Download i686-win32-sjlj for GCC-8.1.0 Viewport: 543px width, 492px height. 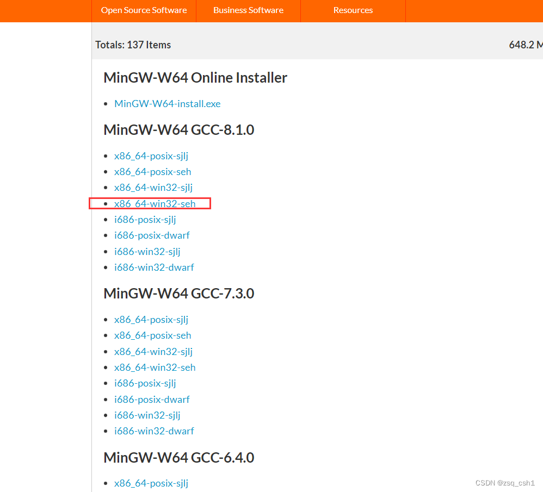click(147, 251)
